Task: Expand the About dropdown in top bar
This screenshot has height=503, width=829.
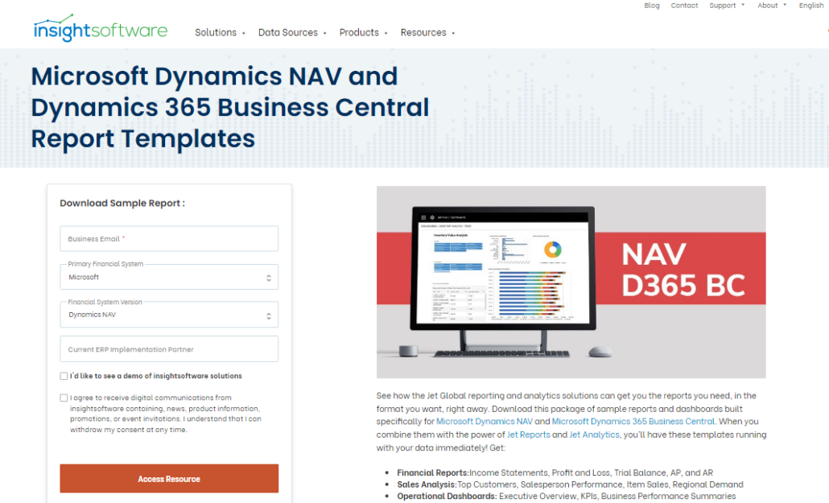Action: click(x=771, y=6)
